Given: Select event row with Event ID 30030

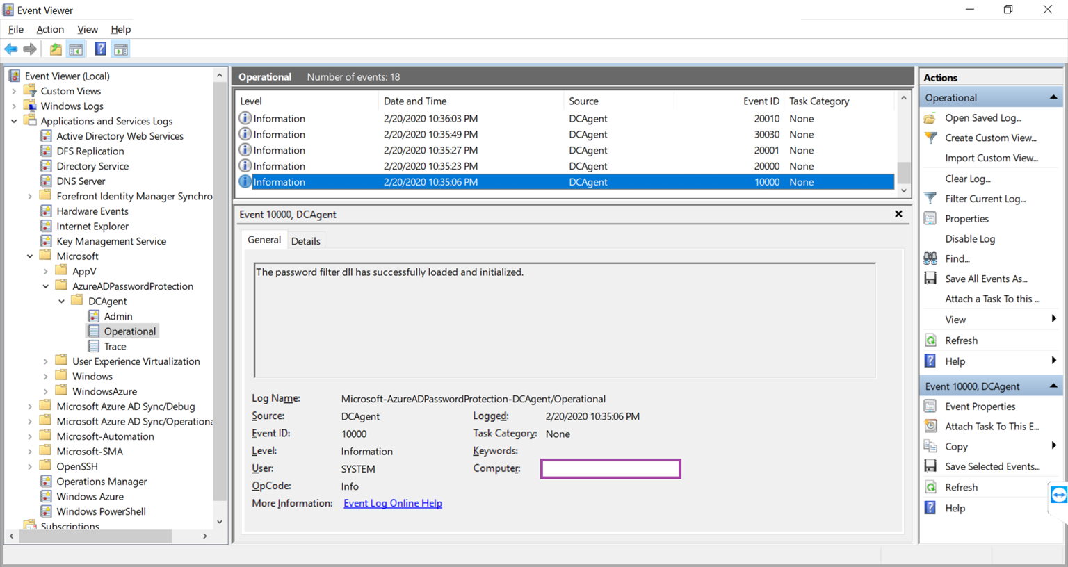Looking at the screenshot, I should (x=565, y=134).
